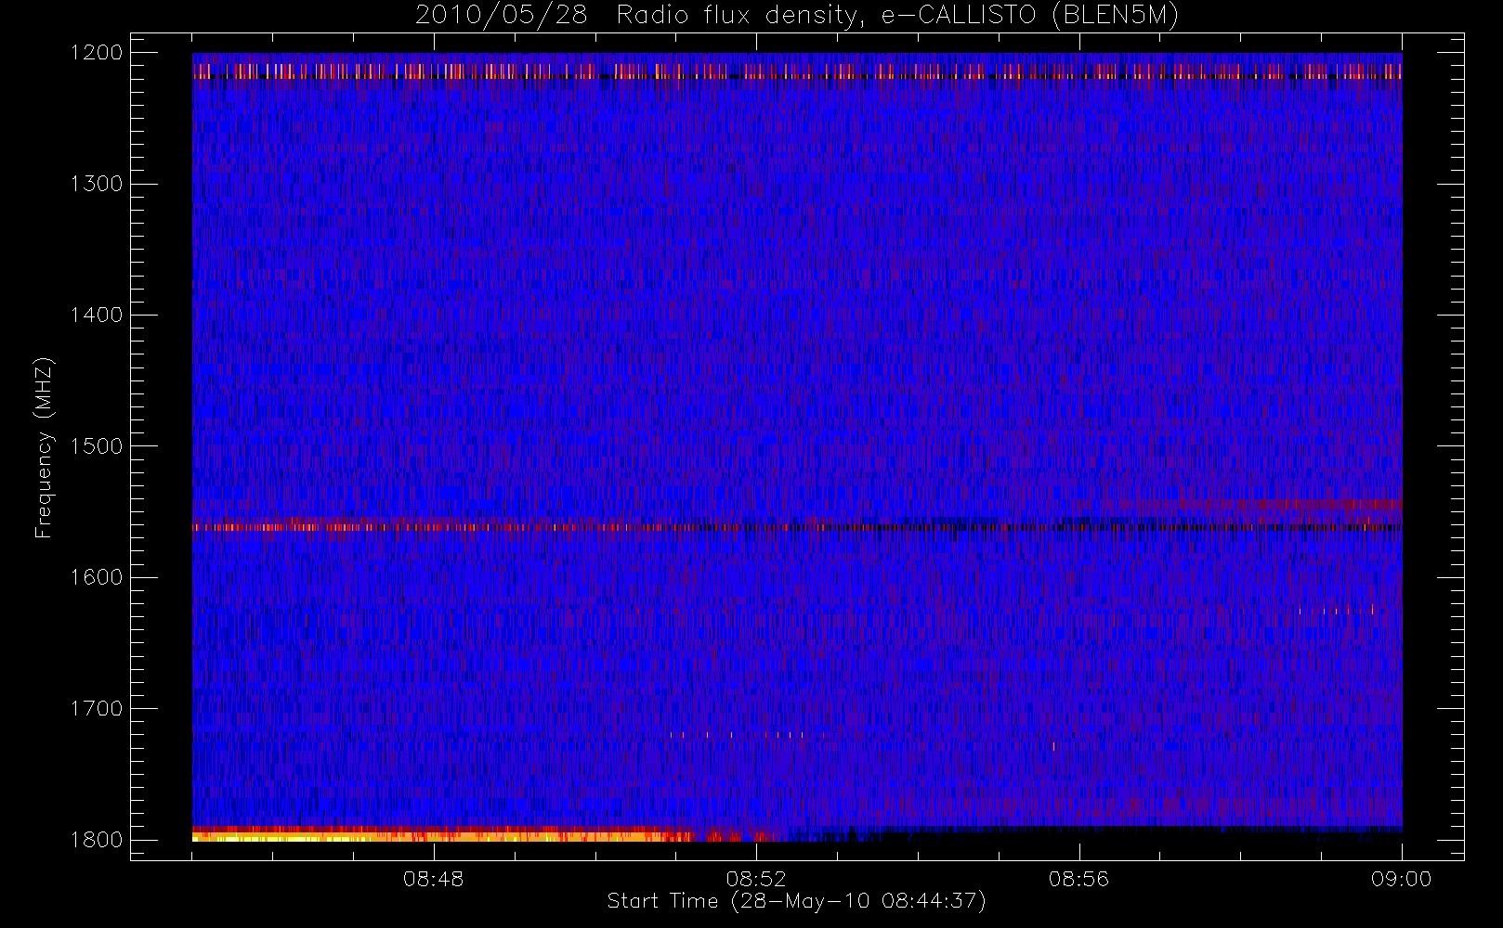Select the 1400 frequency tick label

(x=97, y=316)
